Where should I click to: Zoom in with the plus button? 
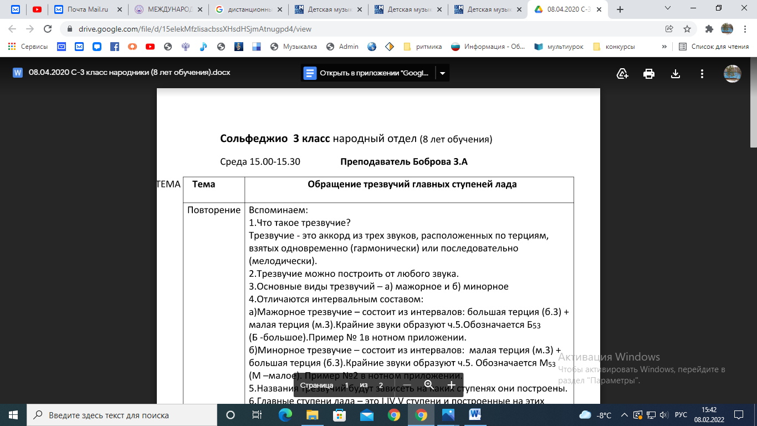click(451, 385)
